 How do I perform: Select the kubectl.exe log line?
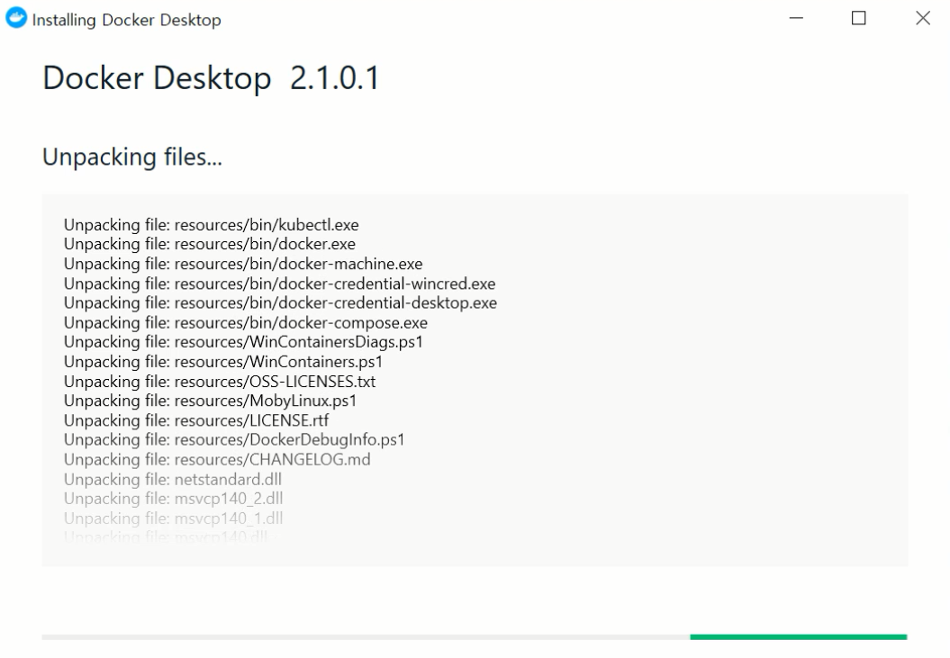(212, 225)
